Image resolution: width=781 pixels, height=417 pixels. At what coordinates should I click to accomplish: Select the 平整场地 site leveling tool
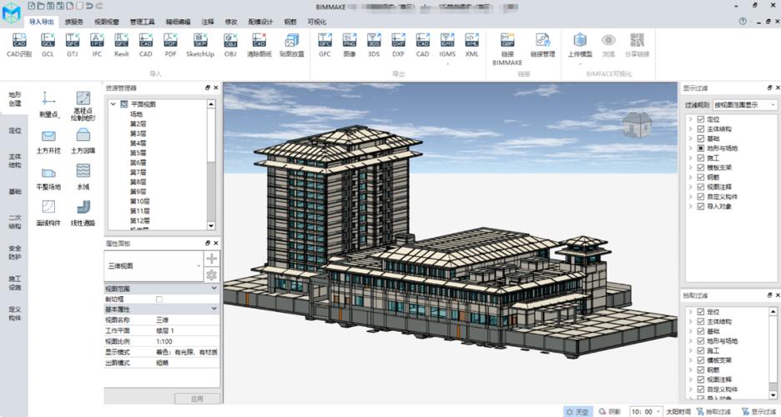[48, 178]
